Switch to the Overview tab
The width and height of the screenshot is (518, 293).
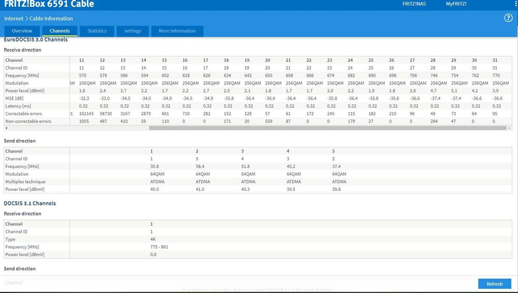click(x=22, y=31)
